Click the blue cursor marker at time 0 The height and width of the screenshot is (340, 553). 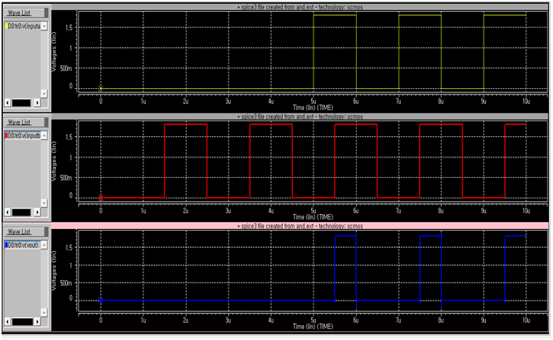tap(101, 301)
